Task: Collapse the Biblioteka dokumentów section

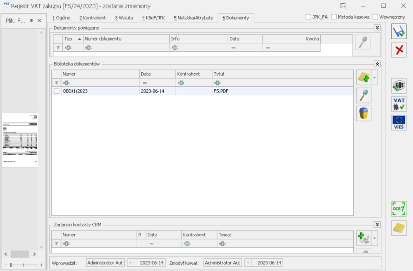Action: pos(377,64)
